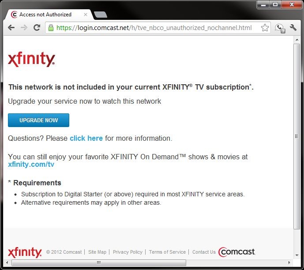The image size is (304, 270).
Task: Close the Access not Authorized tab
Action: [86, 15]
